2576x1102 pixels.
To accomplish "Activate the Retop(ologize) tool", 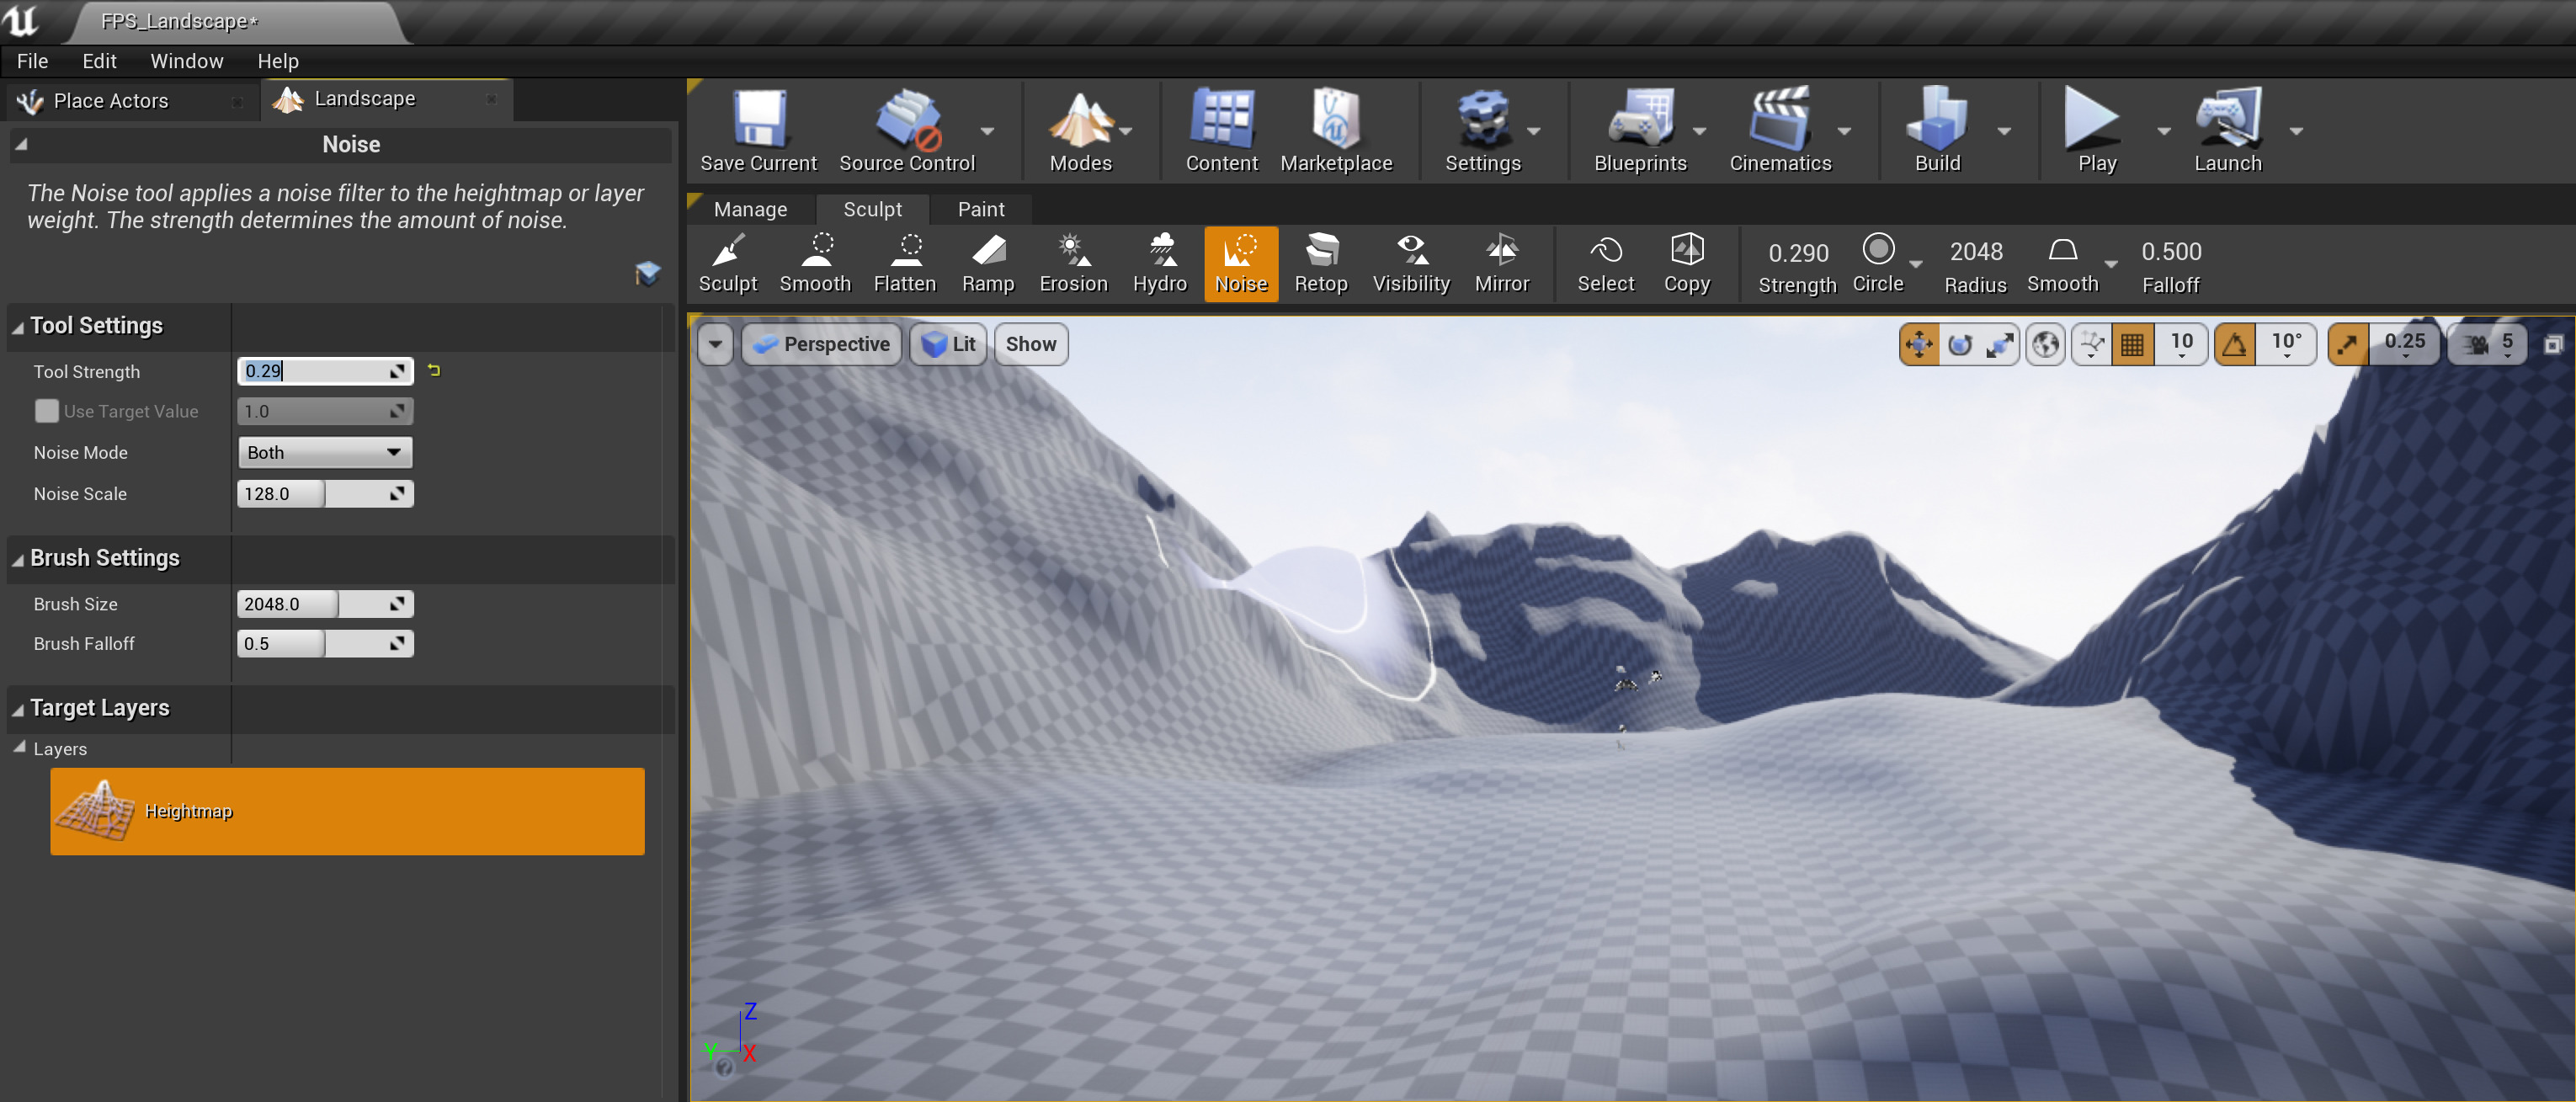I will [1320, 263].
